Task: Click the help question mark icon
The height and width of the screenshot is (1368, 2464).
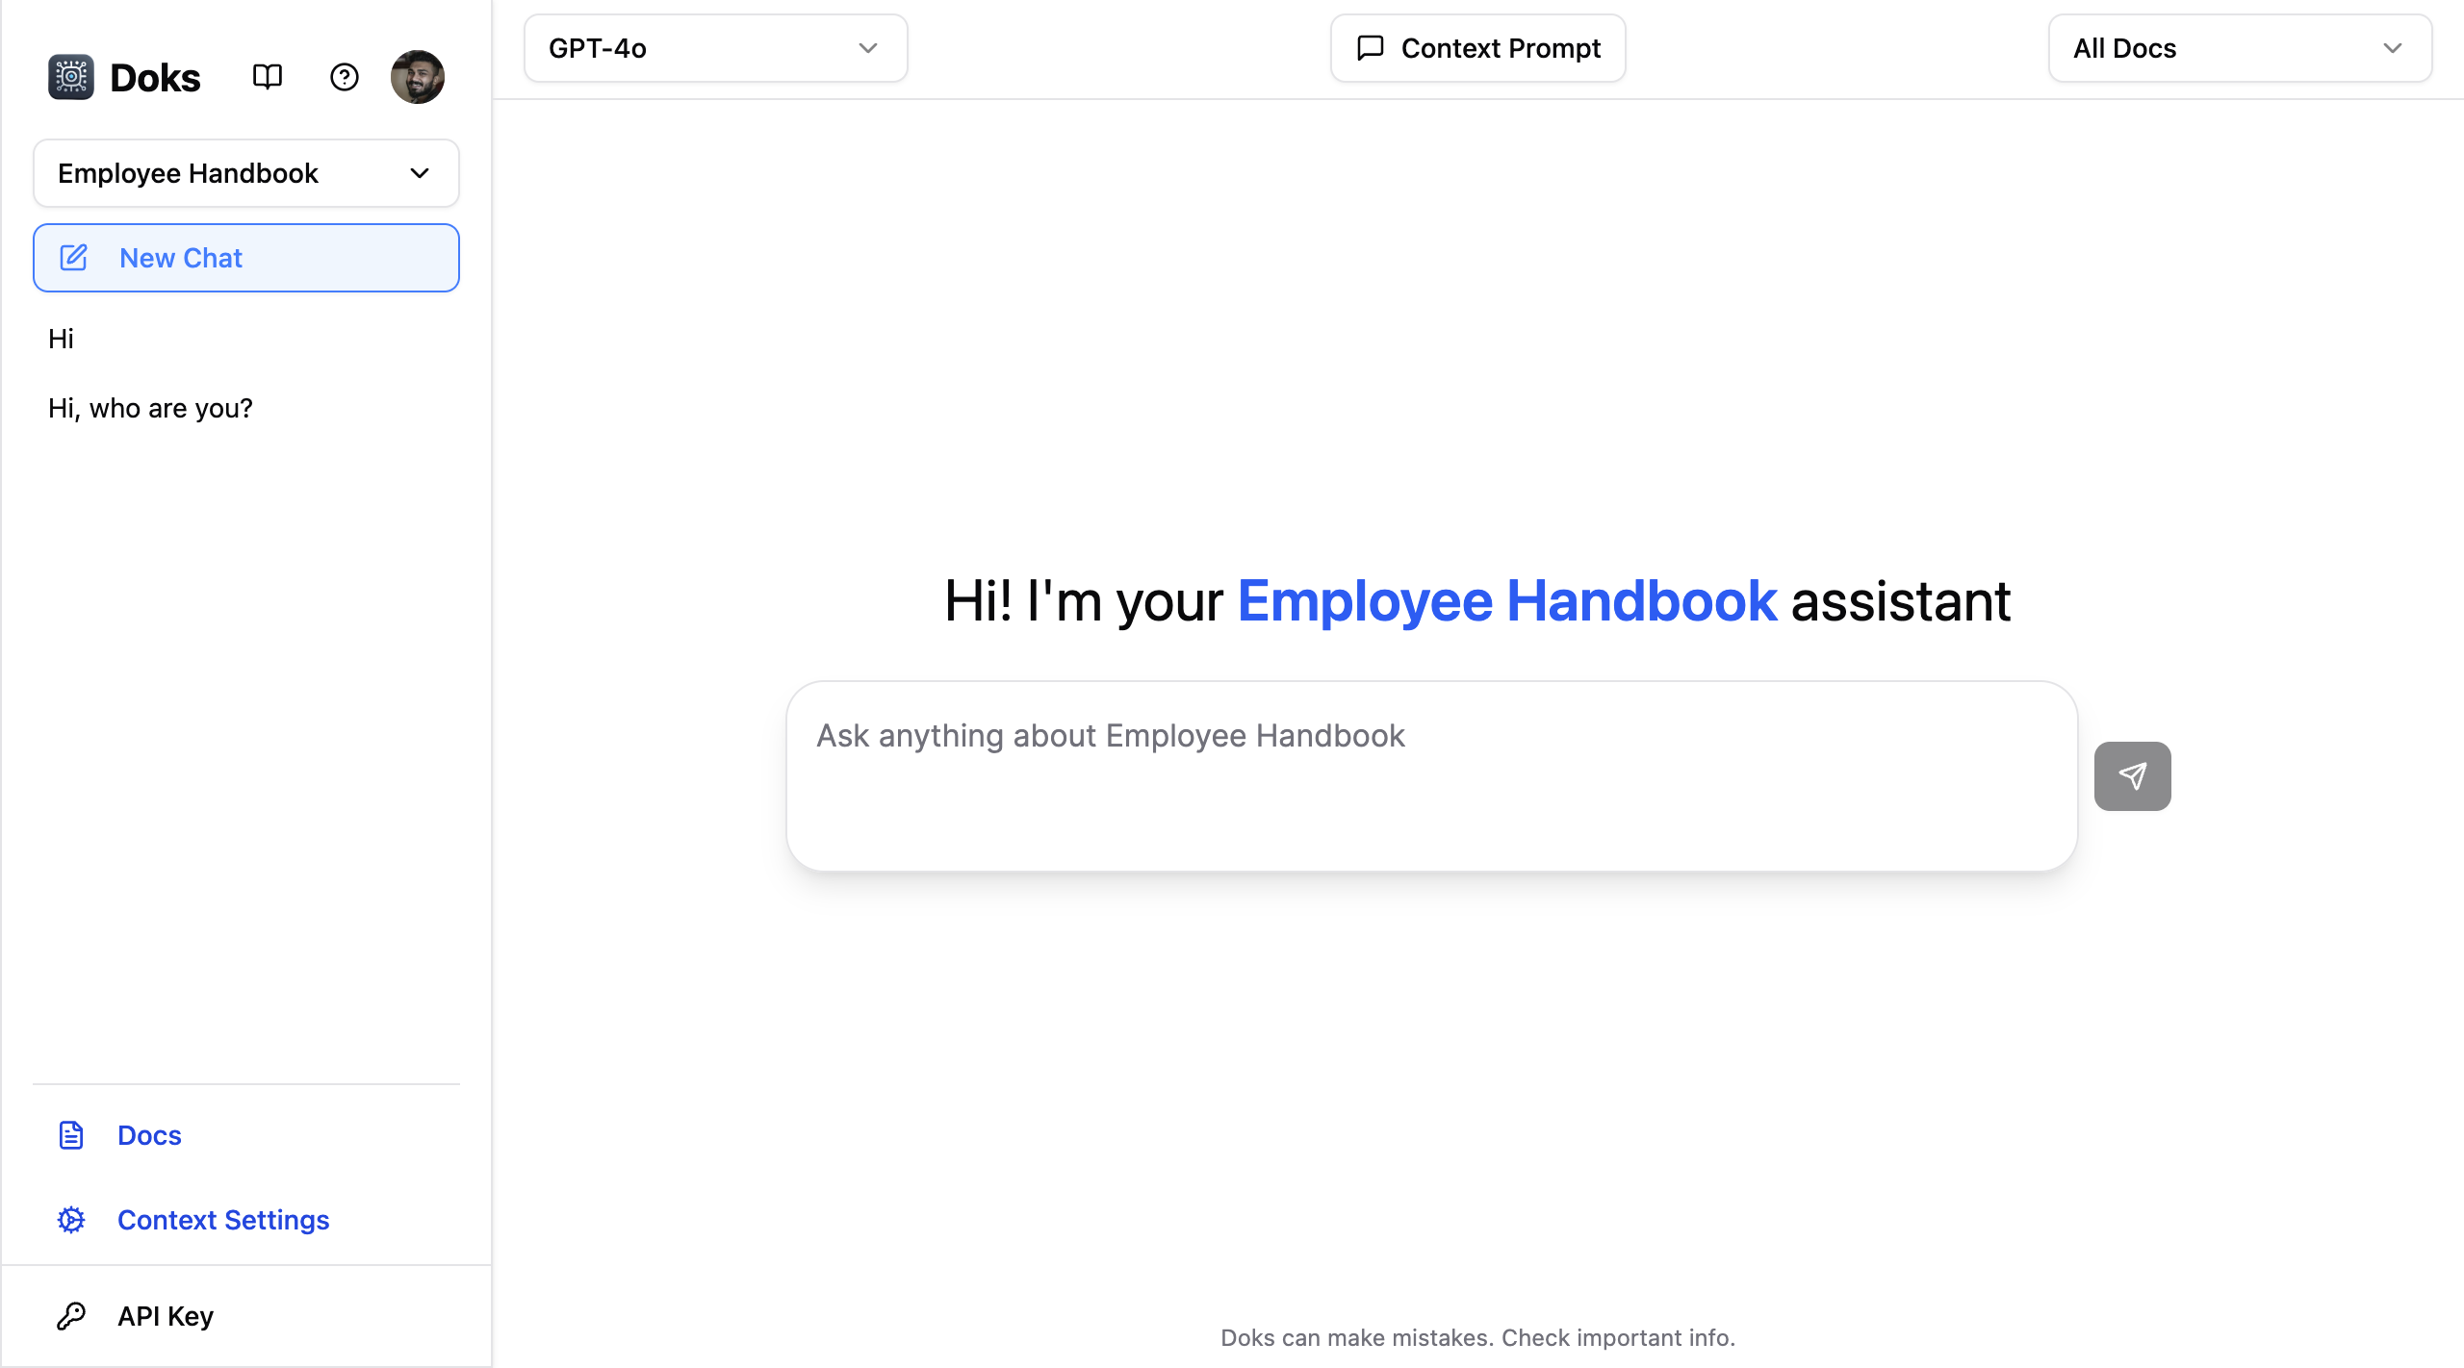Action: 344,77
